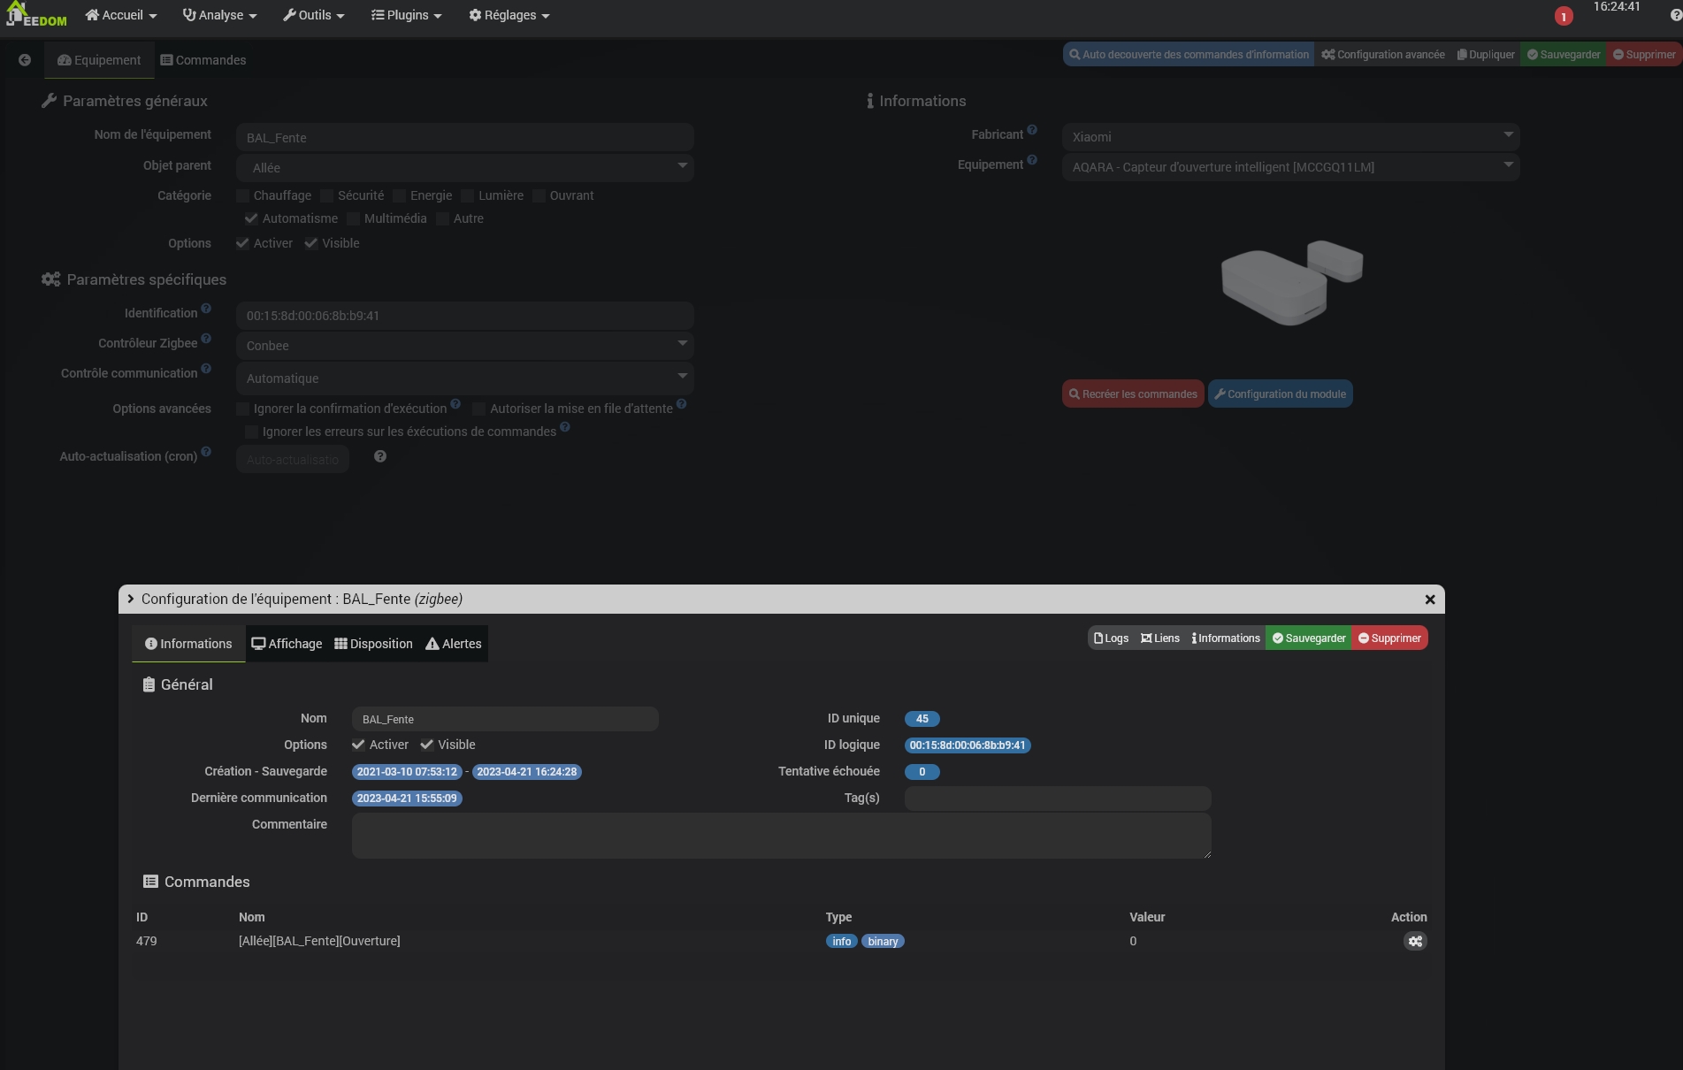Screen dimensions: 1683x1070
Task: Open Logs in the dialog toolbar
Action: (x=1112, y=638)
